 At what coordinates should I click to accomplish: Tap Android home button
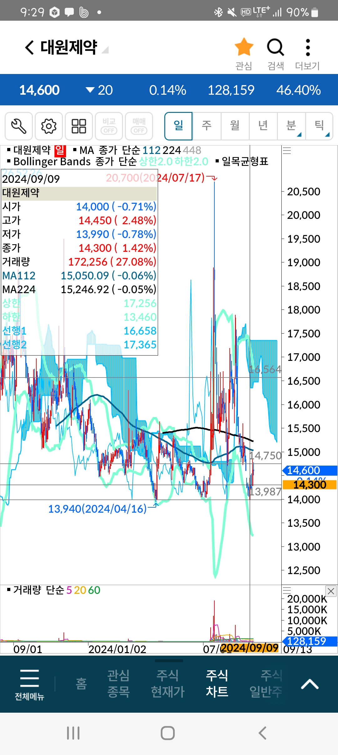tap(168, 733)
